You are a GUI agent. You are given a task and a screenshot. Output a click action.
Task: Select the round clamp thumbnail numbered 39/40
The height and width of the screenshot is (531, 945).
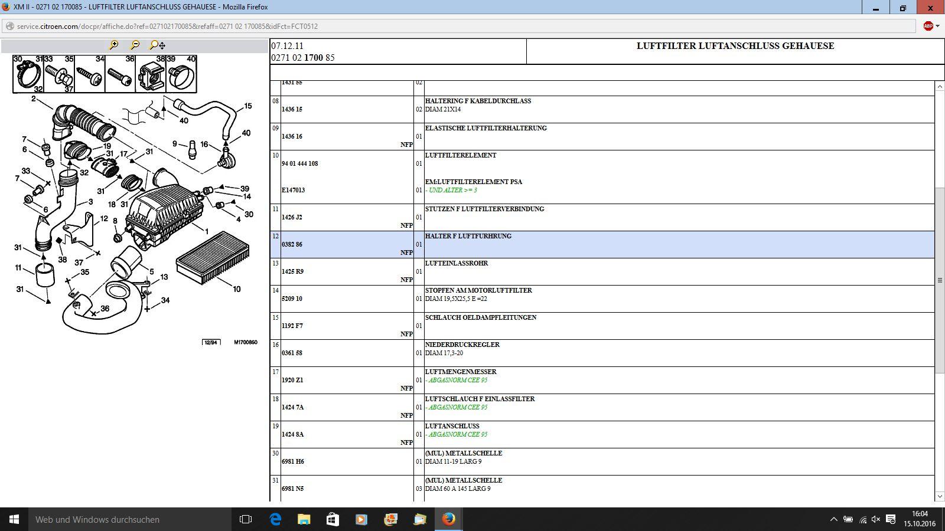coord(181,74)
